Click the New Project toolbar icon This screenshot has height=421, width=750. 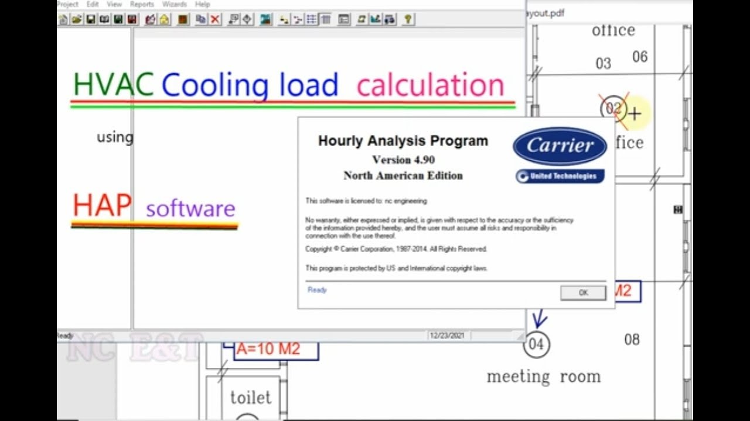pos(63,19)
